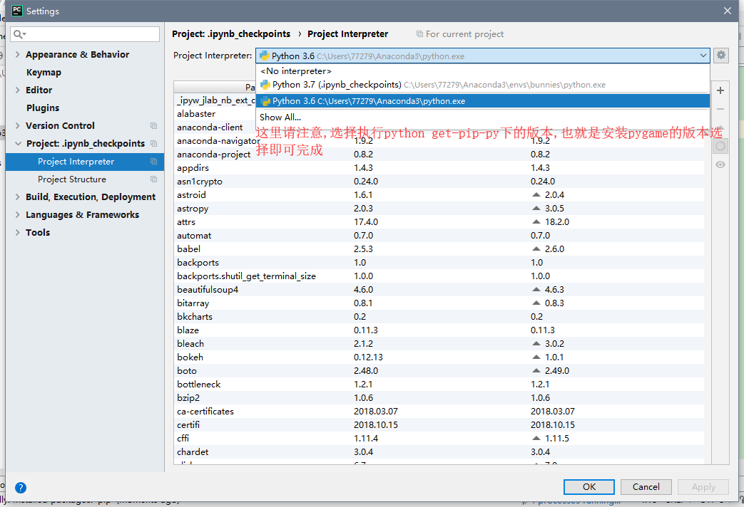
Task: Select the appdirs package row
Action: click(439, 168)
